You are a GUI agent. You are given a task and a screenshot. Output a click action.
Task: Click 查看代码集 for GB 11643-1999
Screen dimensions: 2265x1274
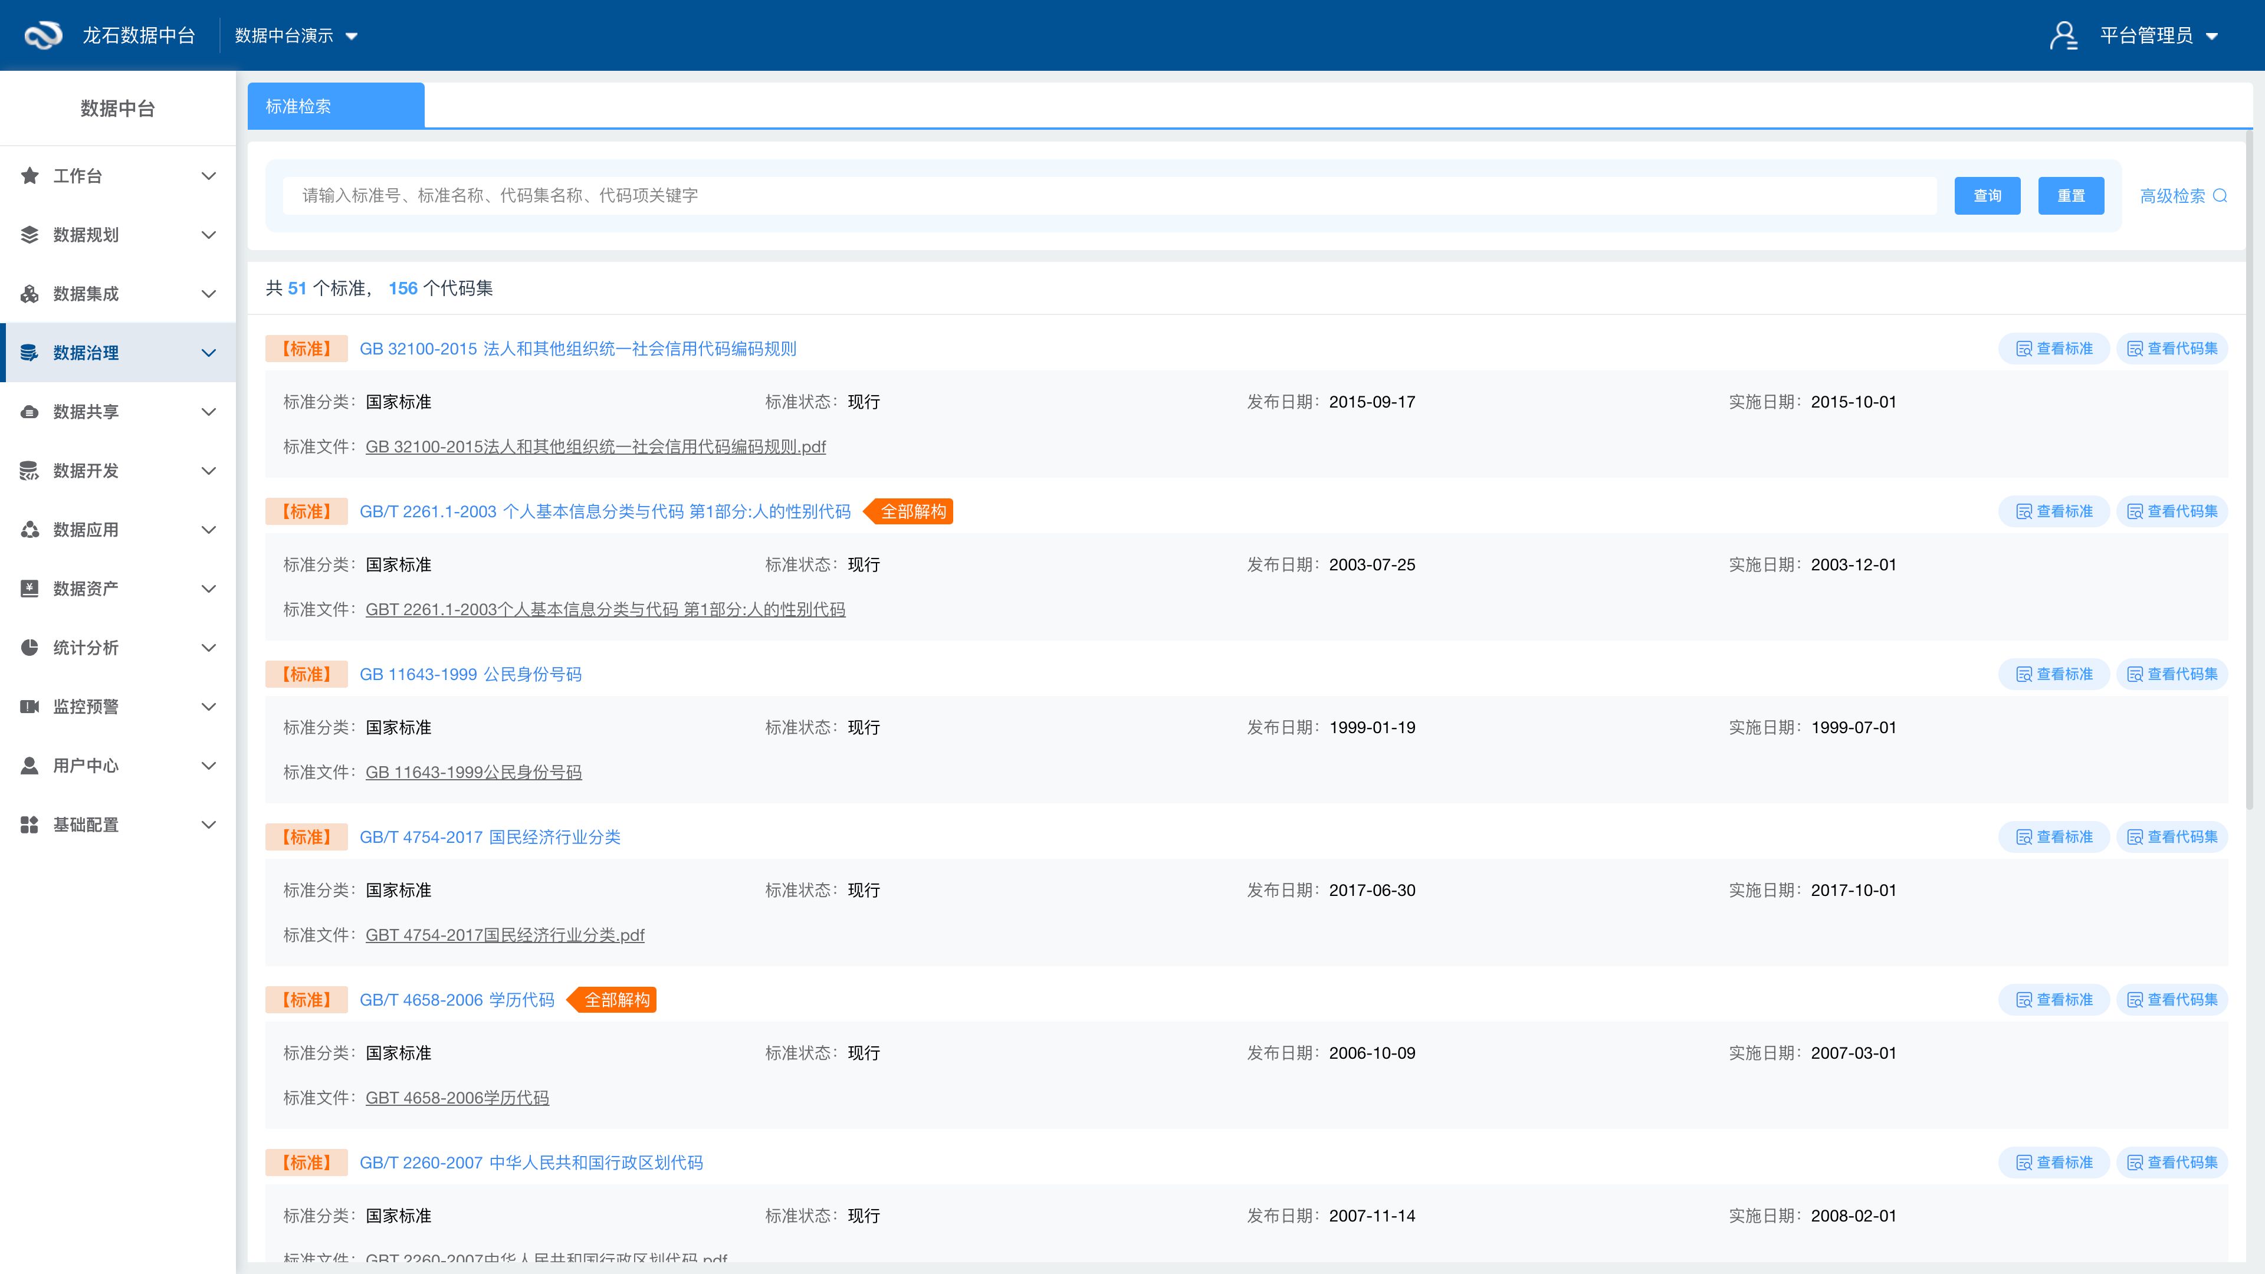[2172, 674]
